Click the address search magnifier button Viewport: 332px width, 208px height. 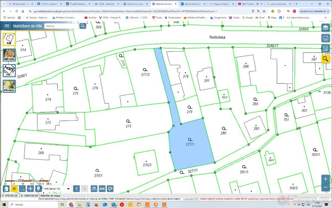(83, 26)
